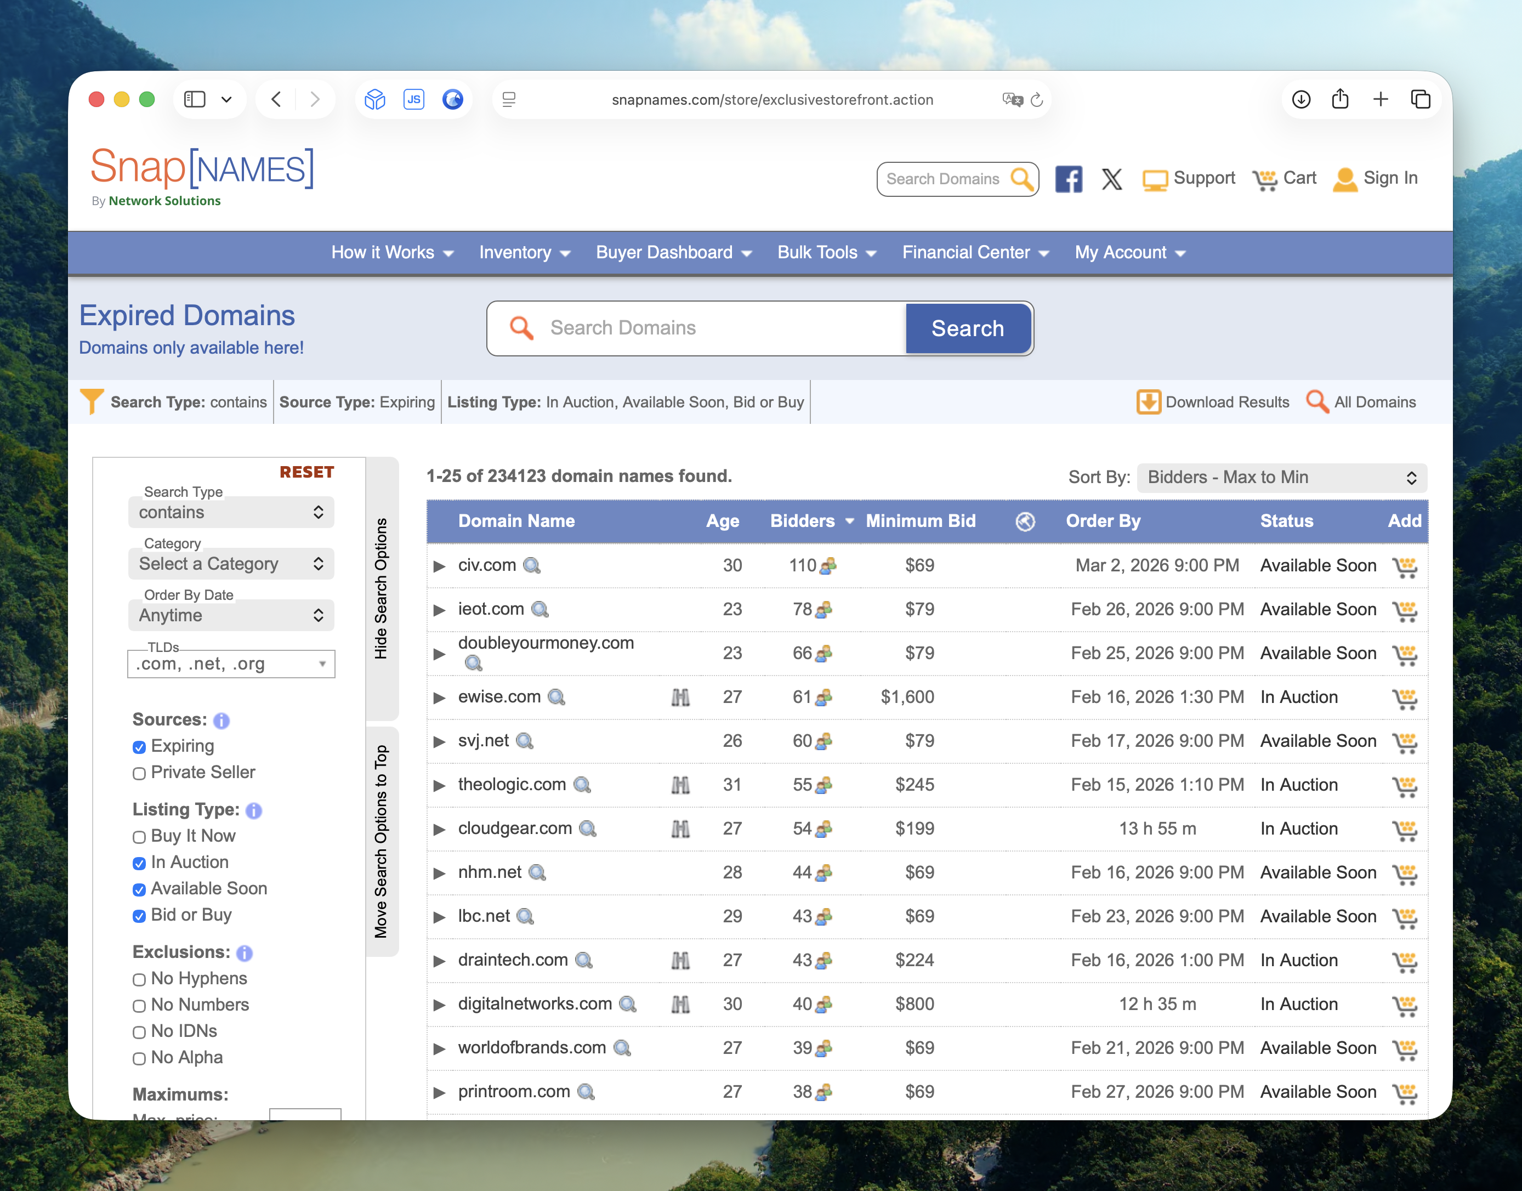The width and height of the screenshot is (1522, 1191).
Task: Open the Sort By dropdown
Action: (x=1281, y=478)
